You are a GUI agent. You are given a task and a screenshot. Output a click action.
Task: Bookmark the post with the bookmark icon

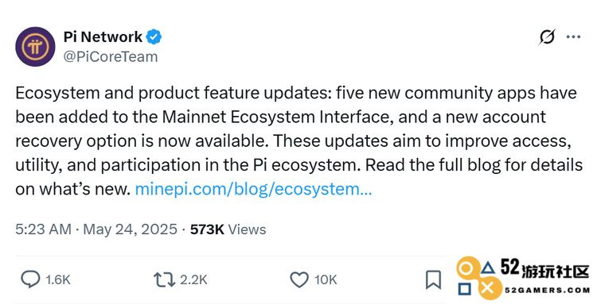(433, 279)
